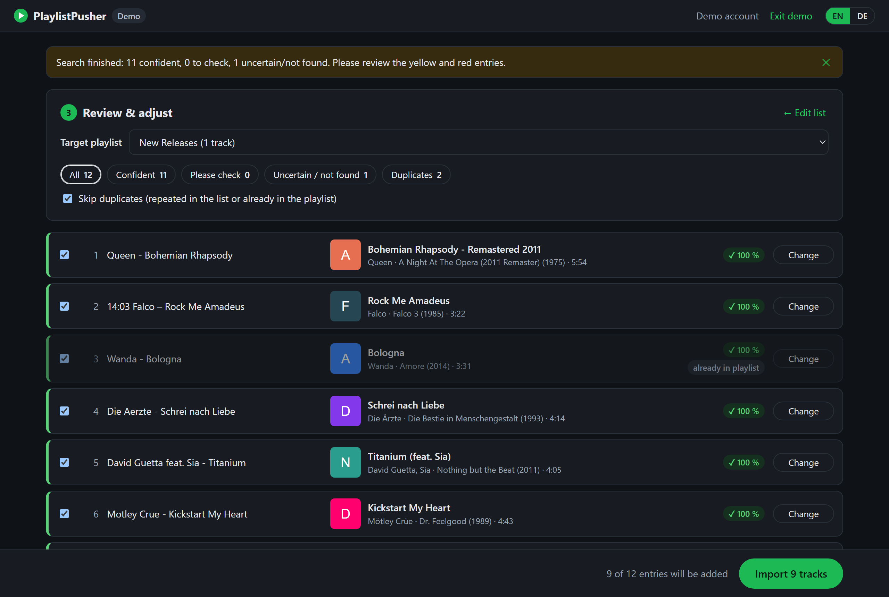Click the Skip duplicates label text

[207, 199]
